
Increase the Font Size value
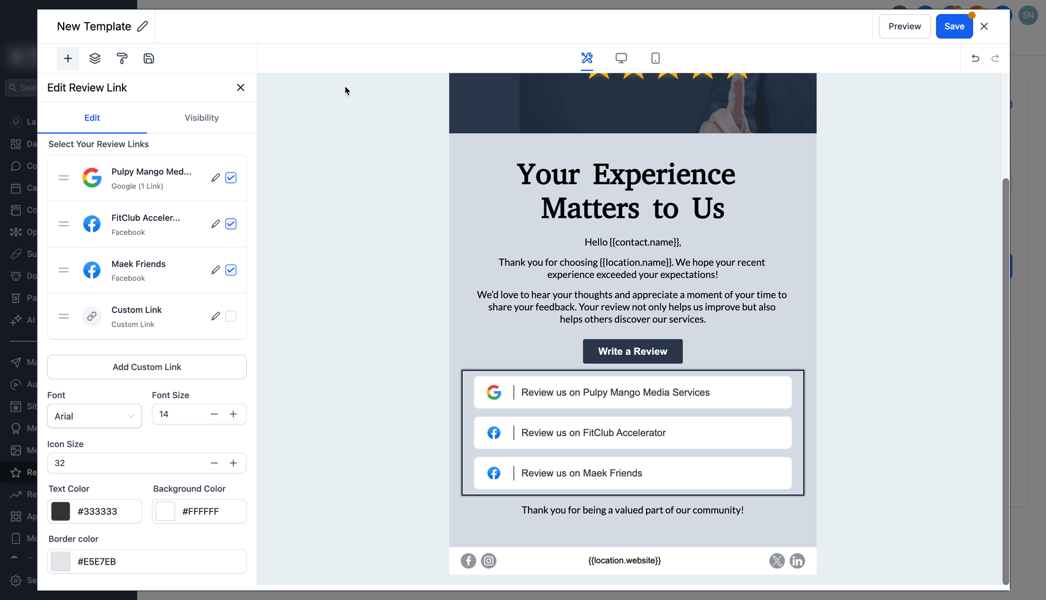[233, 414]
